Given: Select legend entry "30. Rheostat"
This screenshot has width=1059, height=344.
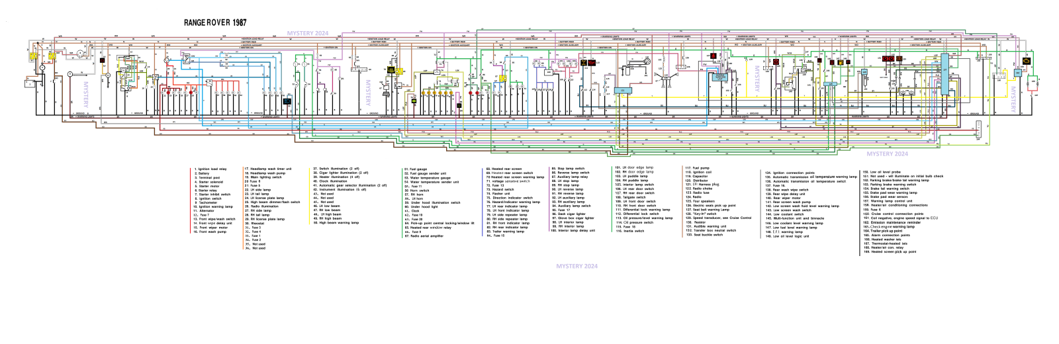Looking at the screenshot, I should [x=254, y=224].
